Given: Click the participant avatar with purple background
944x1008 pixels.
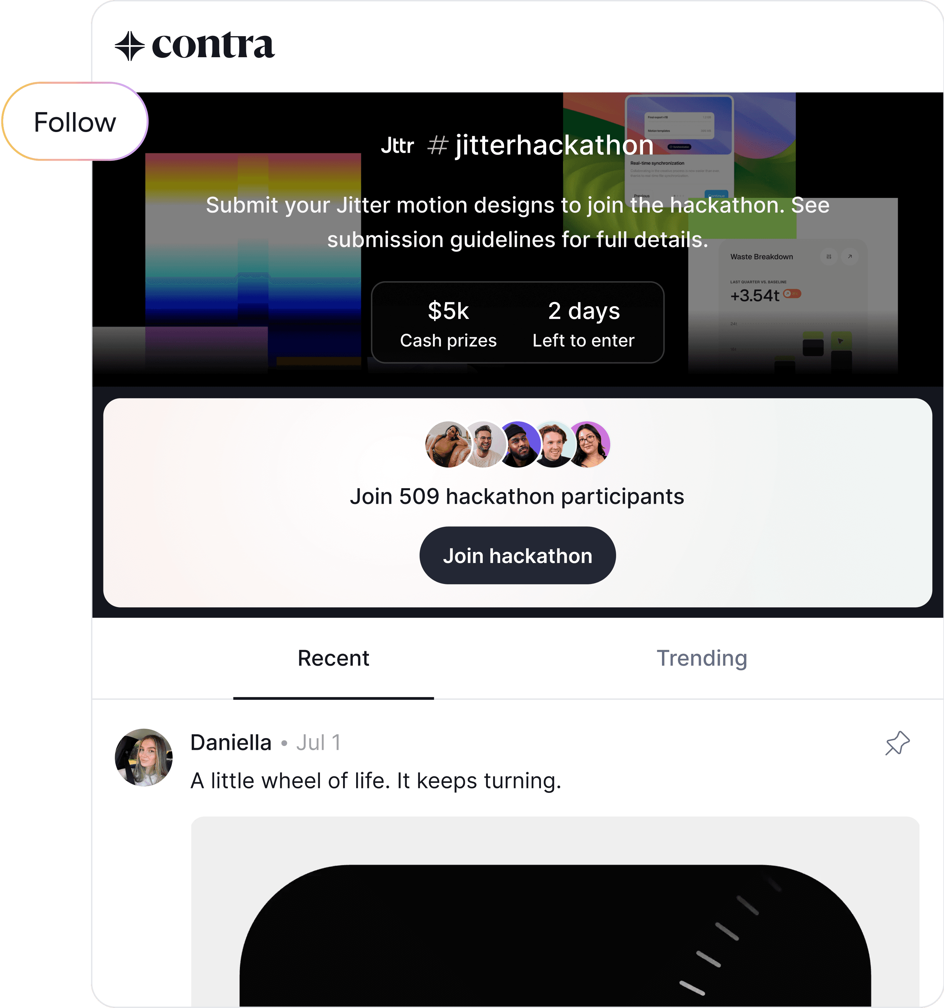Looking at the screenshot, I should coord(518,444).
